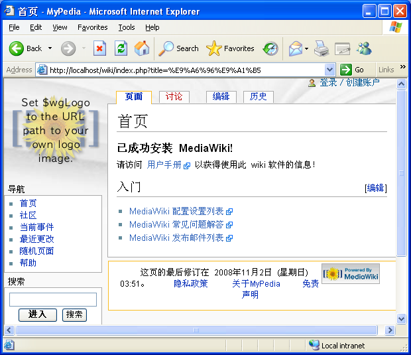Click 社区 in the navigation sidebar
Image resolution: width=411 pixels, height=355 pixels.
[28, 216]
